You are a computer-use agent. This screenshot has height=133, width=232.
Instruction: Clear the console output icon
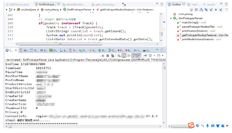click(x=119, y=56)
